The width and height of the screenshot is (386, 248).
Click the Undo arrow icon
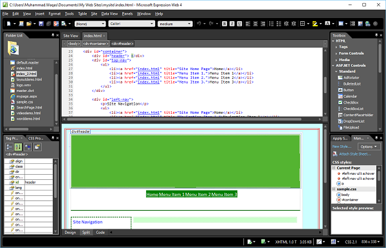(x=199, y=24)
